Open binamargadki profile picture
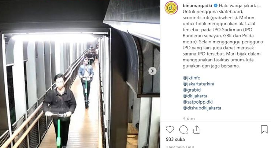271x148 pixels. pos(171,8)
